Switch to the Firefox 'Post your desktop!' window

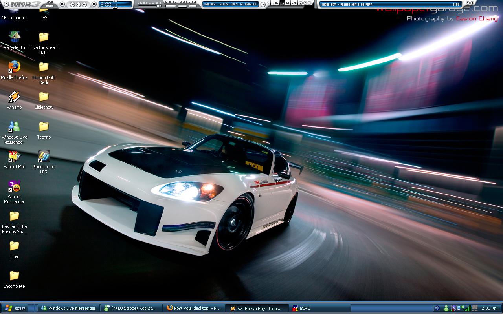tap(194, 308)
